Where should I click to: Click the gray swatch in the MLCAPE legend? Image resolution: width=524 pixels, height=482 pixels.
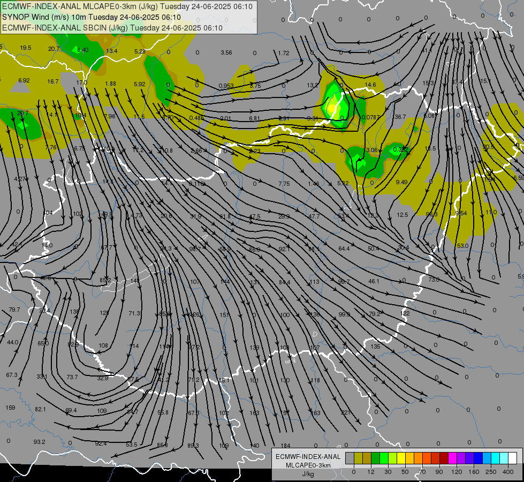[350, 458]
